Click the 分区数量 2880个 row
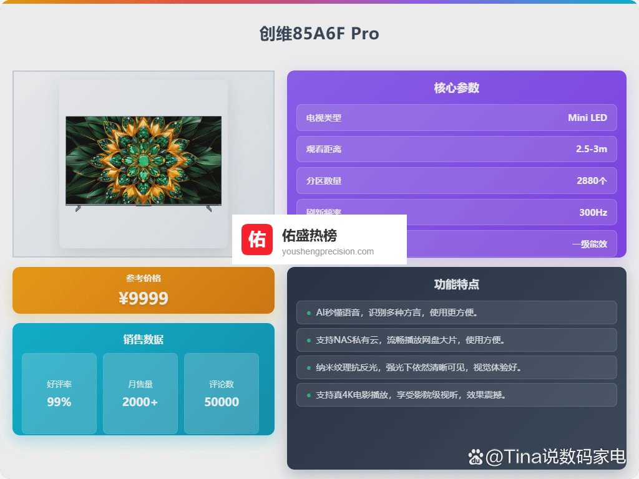The height and width of the screenshot is (479, 639). point(456,181)
